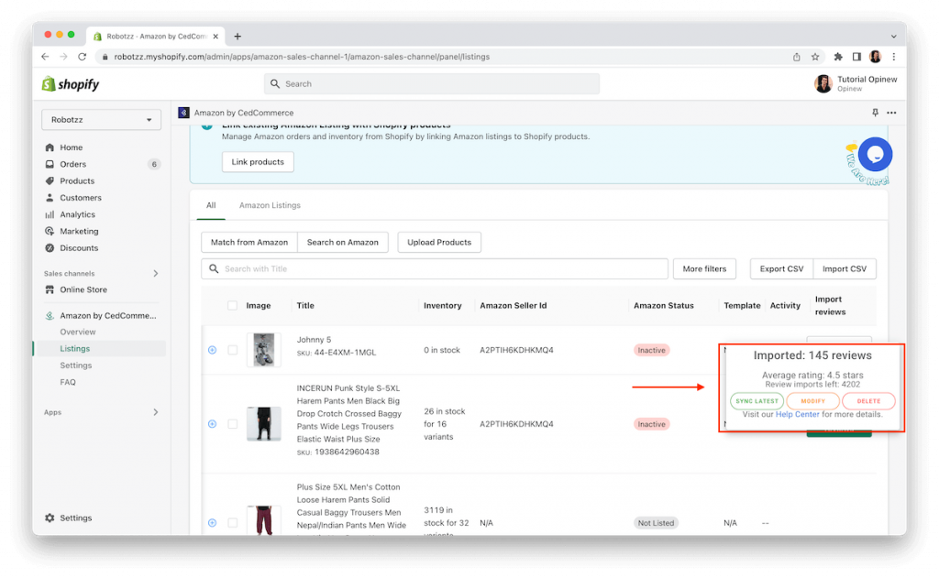
Task: Select the header select-all checkbox
Action: [232, 306]
